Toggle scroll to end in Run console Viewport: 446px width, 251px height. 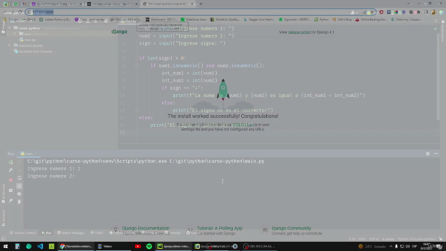click(x=20, y=186)
